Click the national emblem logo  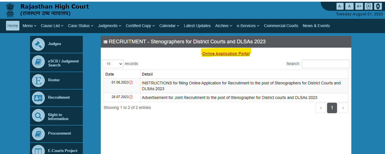coord(10,10)
